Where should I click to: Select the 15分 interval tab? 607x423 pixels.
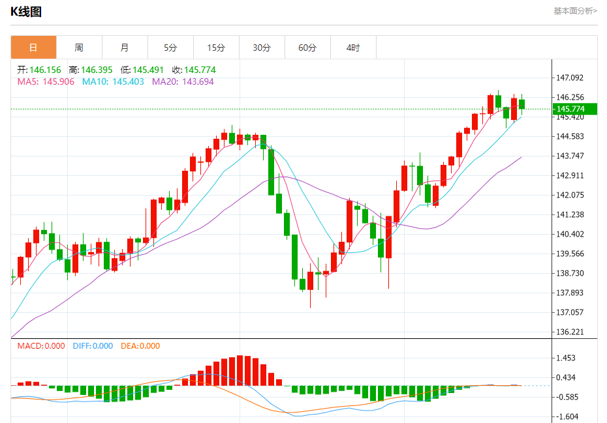216,48
